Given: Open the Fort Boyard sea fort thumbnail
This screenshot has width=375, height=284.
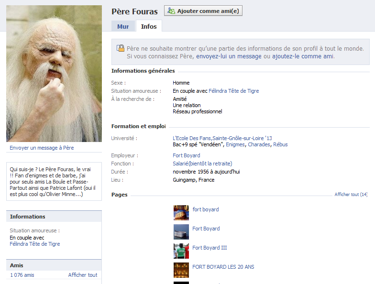Looking at the screenshot, I should (x=181, y=232).
